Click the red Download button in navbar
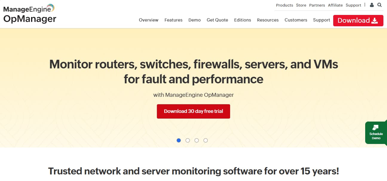Viewport: 387px width, 181px height. (x=358, y=20)
